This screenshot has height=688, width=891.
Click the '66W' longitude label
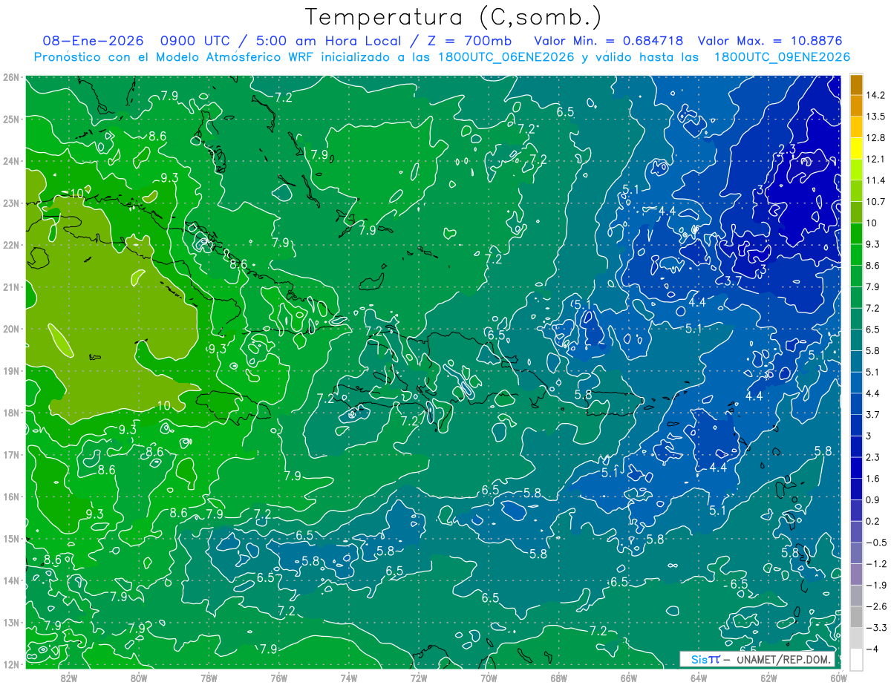tap(628, 678)
